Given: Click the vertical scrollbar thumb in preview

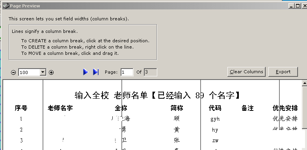Looking at the screenshot, I should point(305,107).
